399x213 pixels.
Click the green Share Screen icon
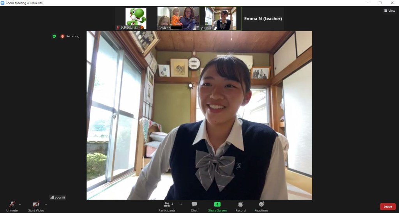(x=217, y=204)
